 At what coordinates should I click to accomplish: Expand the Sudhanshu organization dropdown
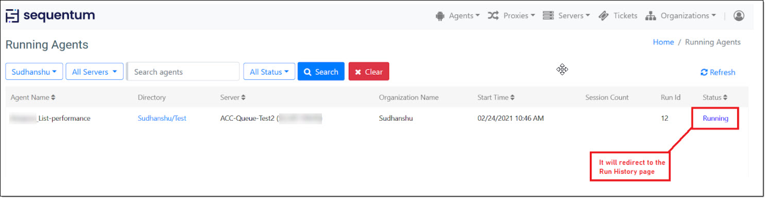(x=34, y=72)
